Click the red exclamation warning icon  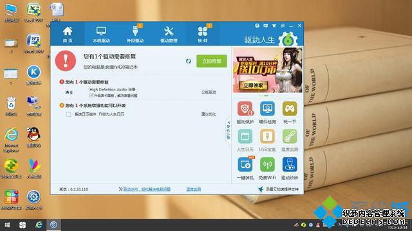click(x=66, y=61)
